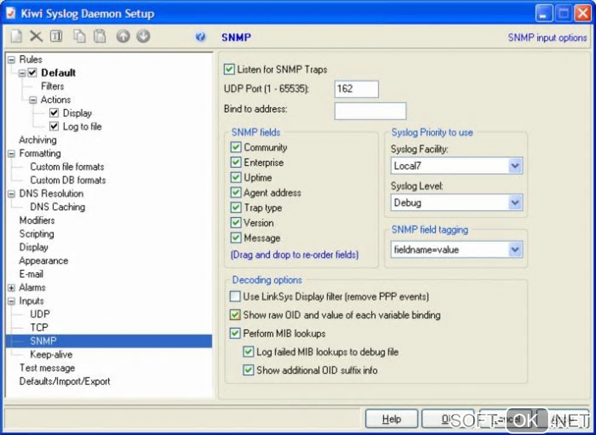Toggle the Trap type checkbox

pos(235,207)
